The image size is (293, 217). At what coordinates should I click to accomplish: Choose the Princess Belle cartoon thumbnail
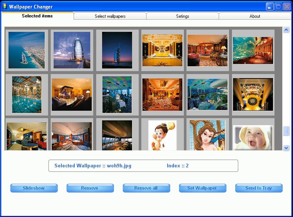(x=207, y=135)
